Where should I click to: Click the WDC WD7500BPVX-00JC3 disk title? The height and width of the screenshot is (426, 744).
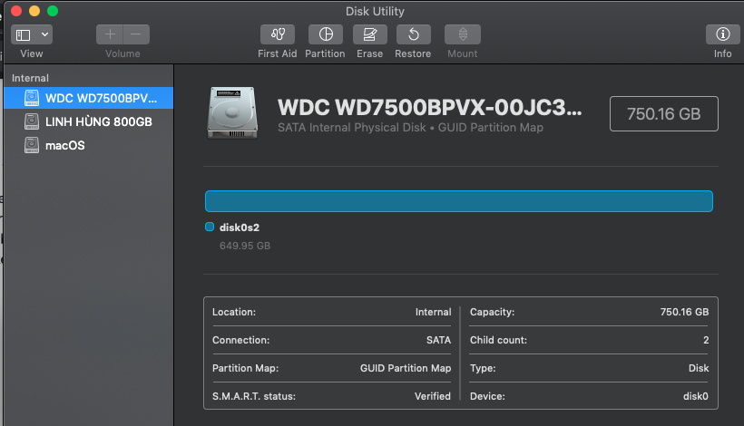[429, 108]
